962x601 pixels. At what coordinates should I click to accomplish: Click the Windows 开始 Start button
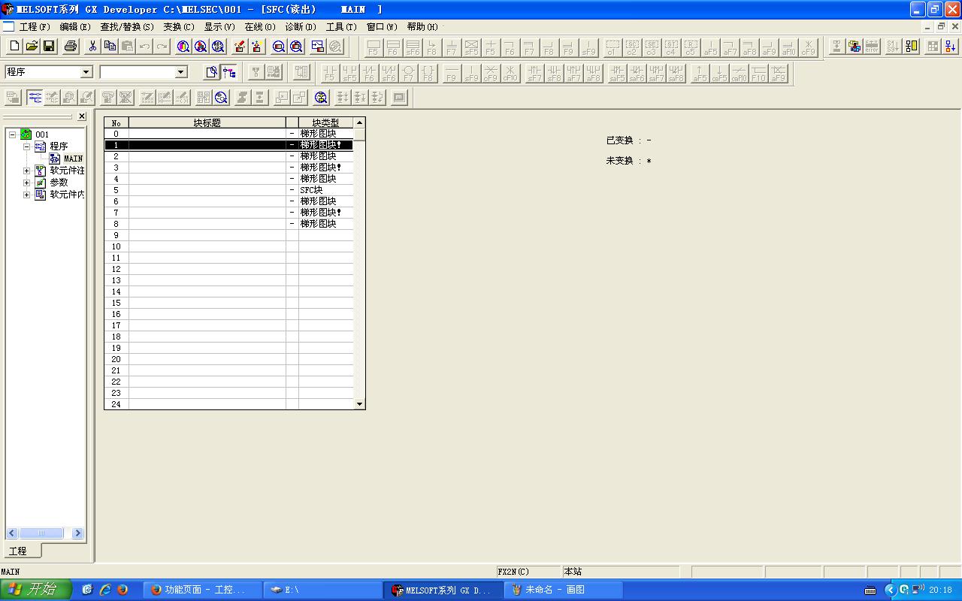tap(35, 590)
